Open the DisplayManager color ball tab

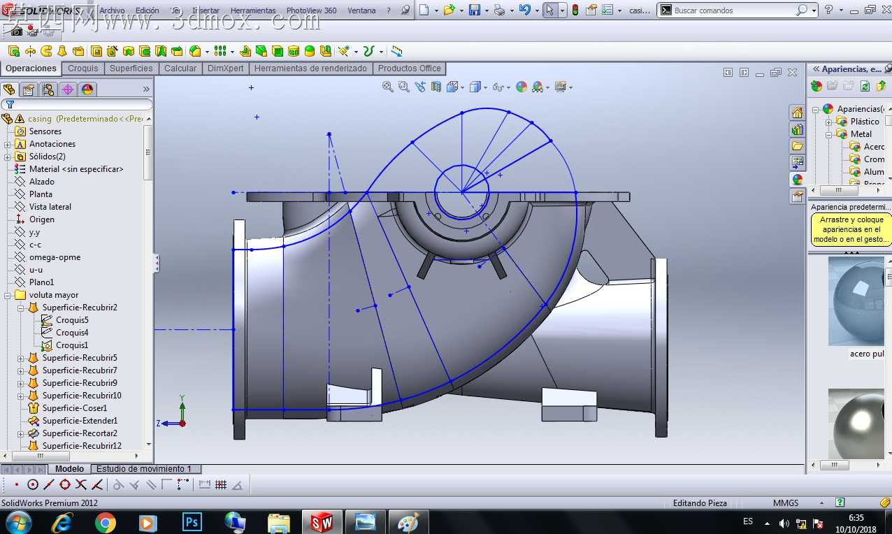click(x=87, y=89)
